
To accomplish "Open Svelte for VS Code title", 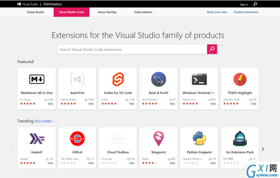I will pos(118,93).
